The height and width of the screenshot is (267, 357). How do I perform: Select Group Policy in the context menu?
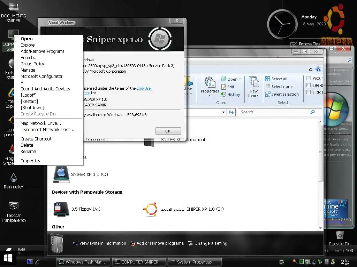click(x=32, y=64)
